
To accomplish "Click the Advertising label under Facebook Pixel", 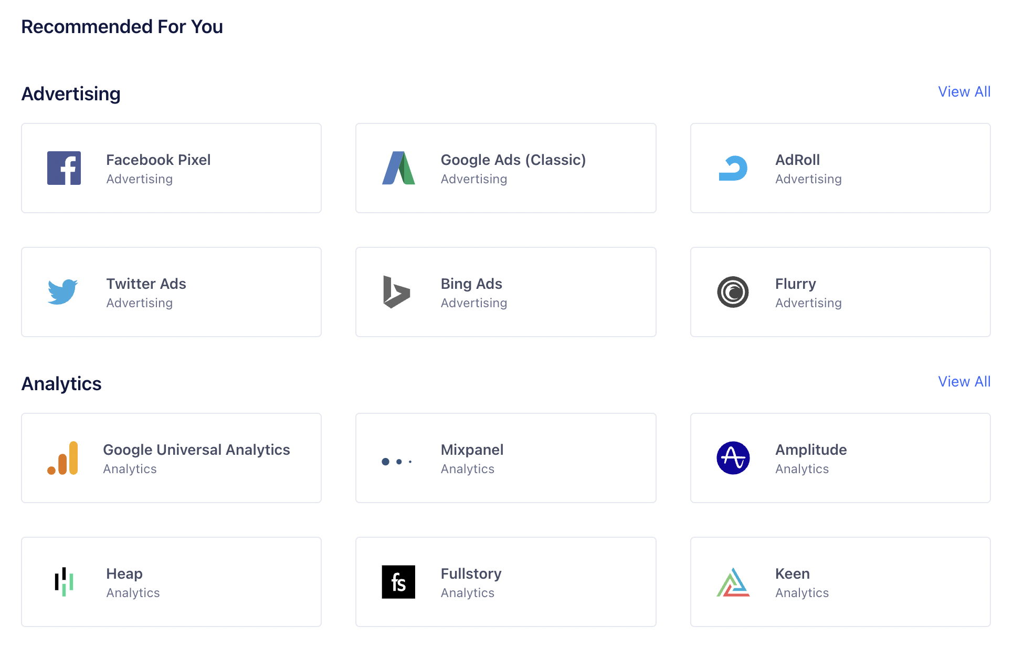I will 139,179.
